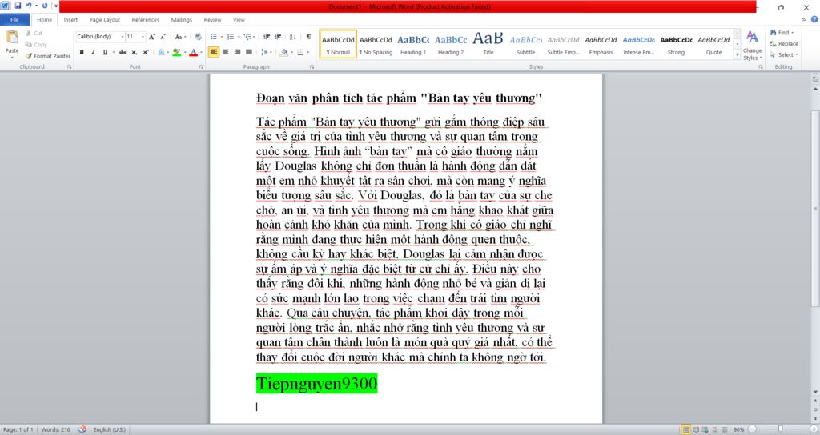This screenshot has width=820, height=435.
Task: Open the Customize Quick Access Toolbar dropdown
Action: (x=55, y=6)
